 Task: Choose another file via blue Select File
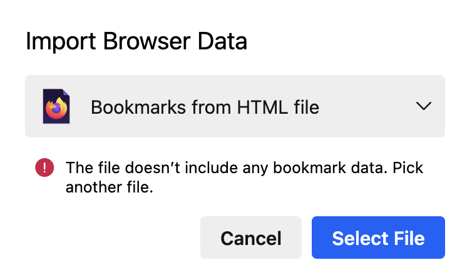click(x=378, y=237)
